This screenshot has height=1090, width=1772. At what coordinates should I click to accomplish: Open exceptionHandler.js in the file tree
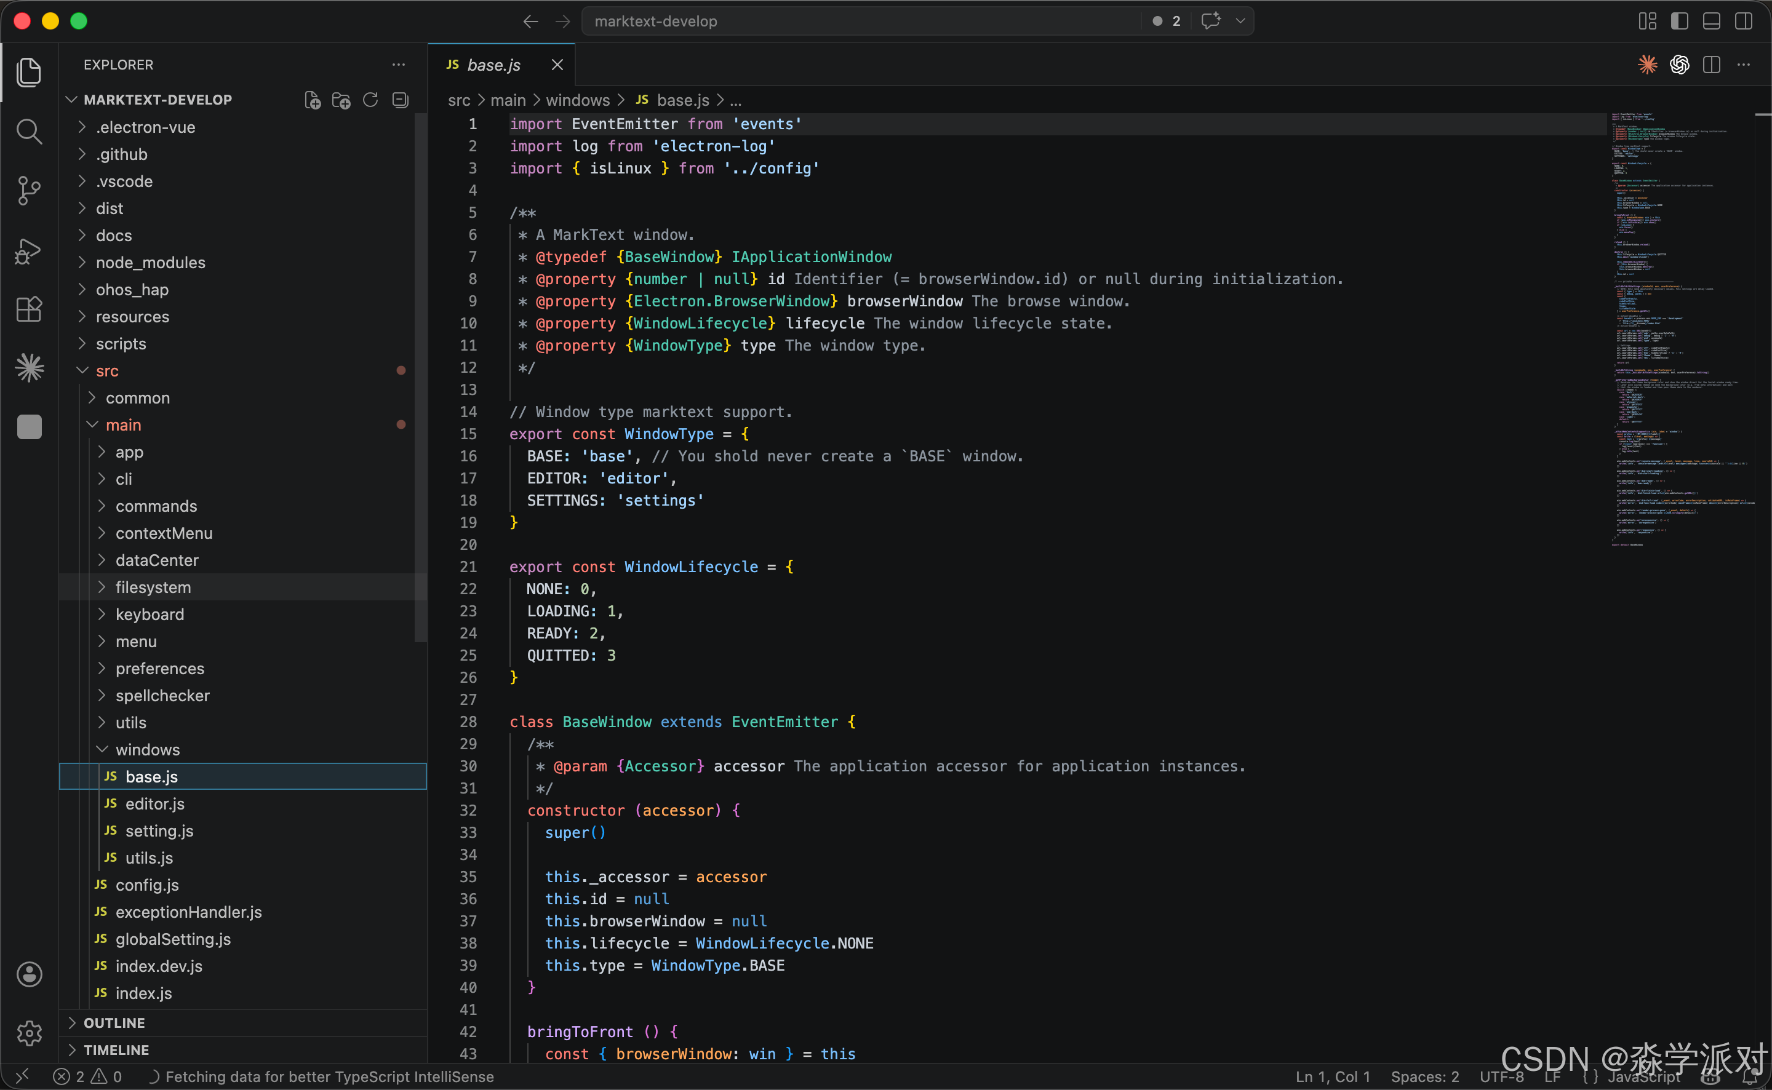click(242, 911)
